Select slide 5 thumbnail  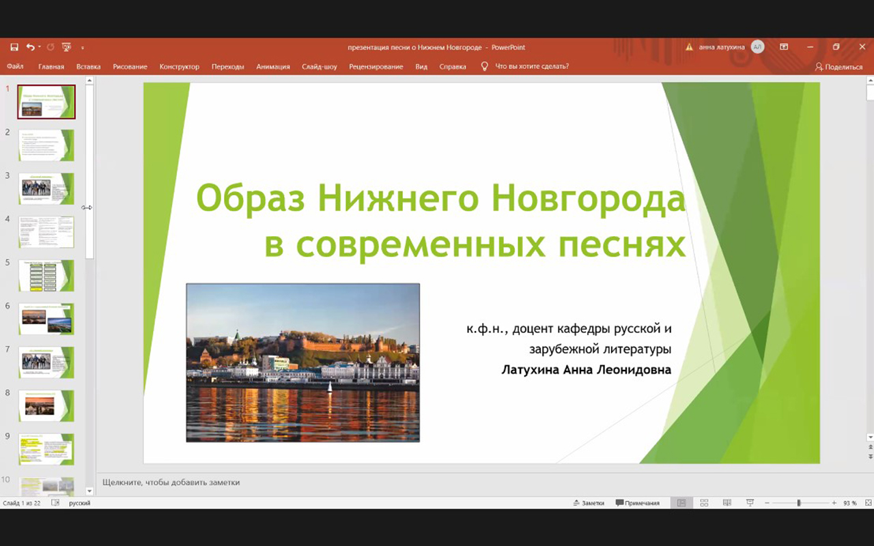46,276
